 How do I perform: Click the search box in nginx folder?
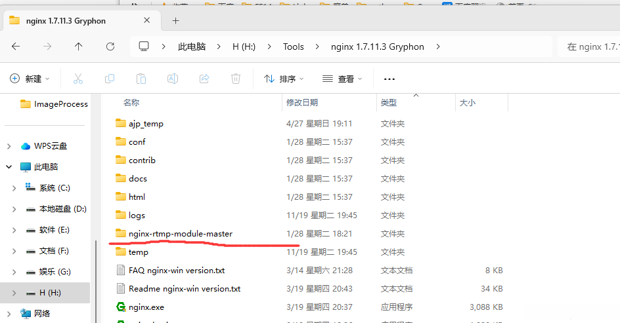tap(589, 47)
